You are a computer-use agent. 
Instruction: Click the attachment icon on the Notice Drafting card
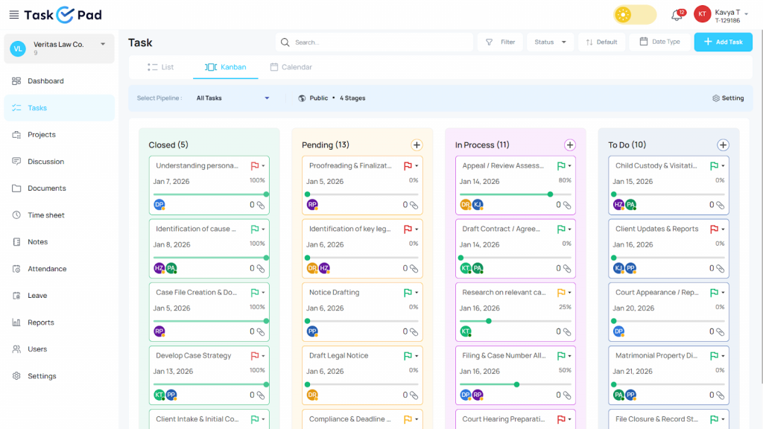(414, 331)
